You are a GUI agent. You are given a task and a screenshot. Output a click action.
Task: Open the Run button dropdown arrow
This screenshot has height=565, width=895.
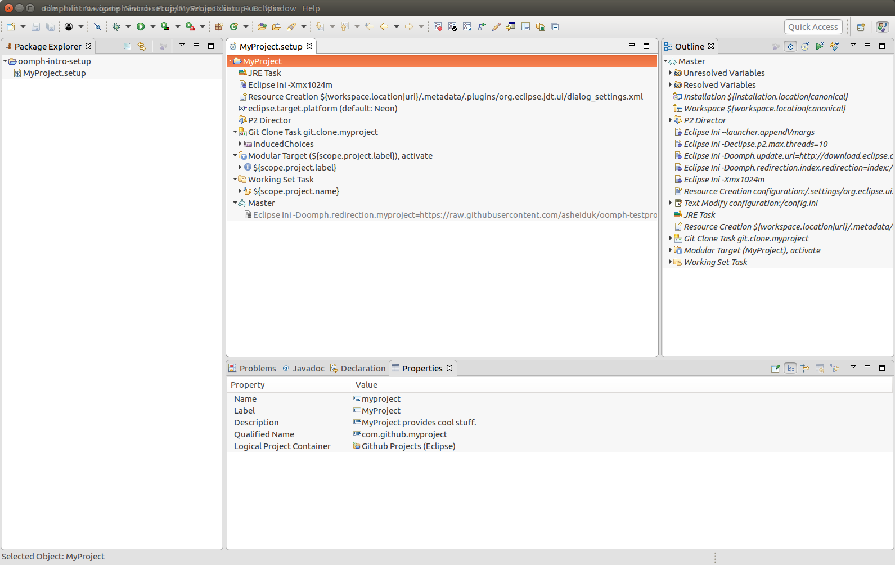[x=153, y=26]
